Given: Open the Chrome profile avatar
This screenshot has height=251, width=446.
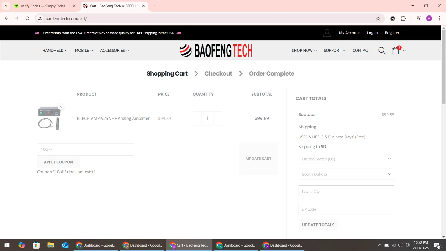Looking at the screenshot, I should pyautogui.click(x=429, y=18).
